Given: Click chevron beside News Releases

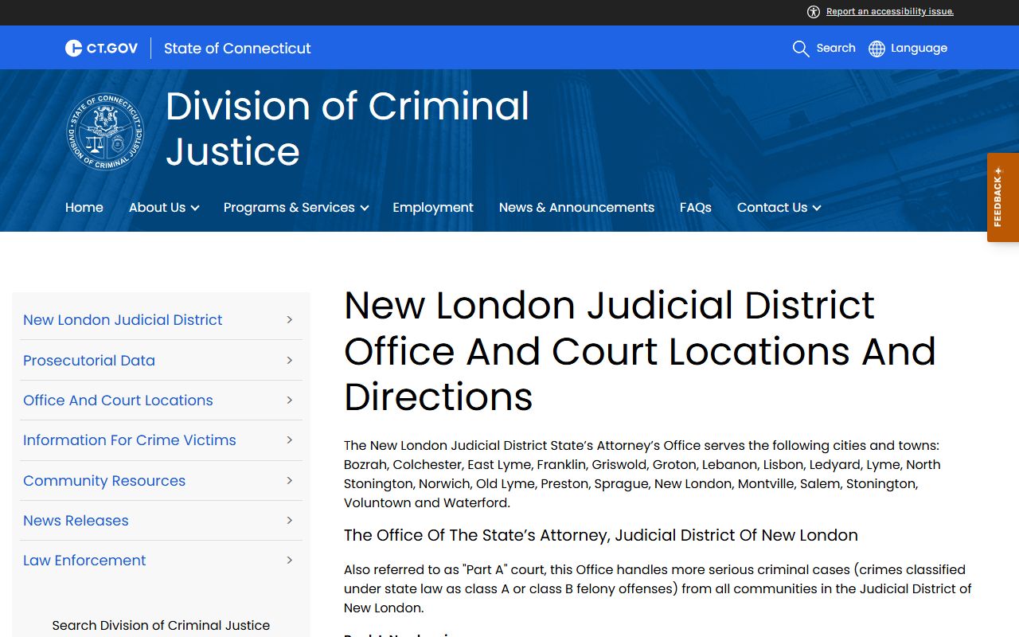Looking at the screenshot, I should 290,521.
